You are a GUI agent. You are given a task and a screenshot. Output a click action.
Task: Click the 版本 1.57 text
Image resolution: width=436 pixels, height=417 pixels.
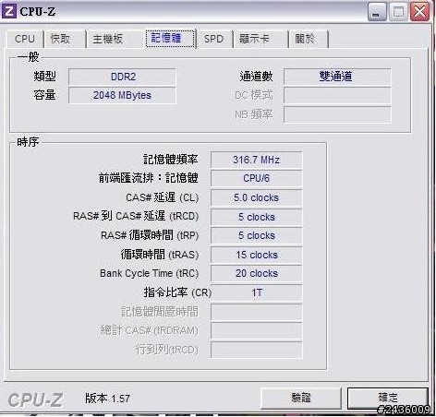click(x=107, y=399)
